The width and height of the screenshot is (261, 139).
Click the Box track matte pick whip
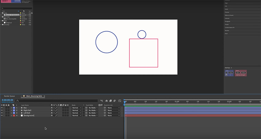tap(86, 108)
